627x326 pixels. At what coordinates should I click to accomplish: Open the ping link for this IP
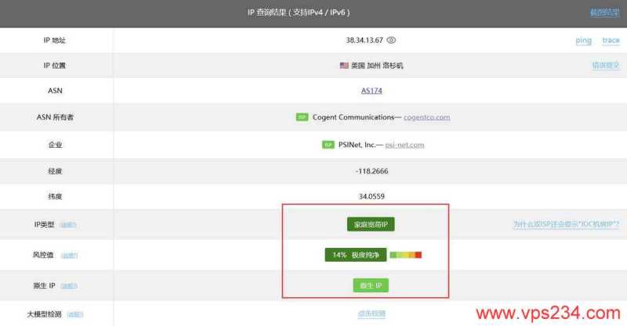tap(583, 41)
